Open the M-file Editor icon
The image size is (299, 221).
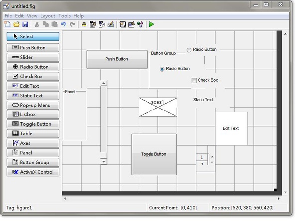[x=123, y=24]
